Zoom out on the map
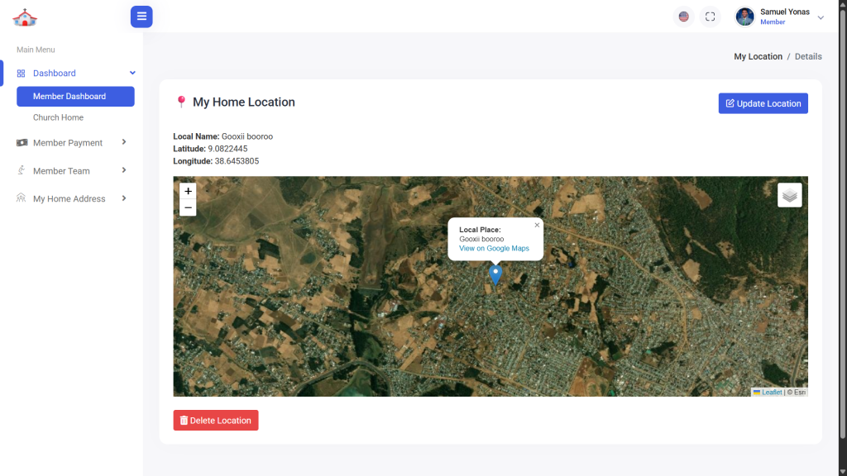Screen dimensions: 847x476 pyautogui.click(x=188, y=207)
